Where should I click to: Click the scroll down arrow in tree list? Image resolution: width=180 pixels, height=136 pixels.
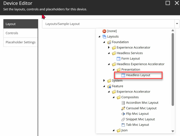[x=173, y=131]
